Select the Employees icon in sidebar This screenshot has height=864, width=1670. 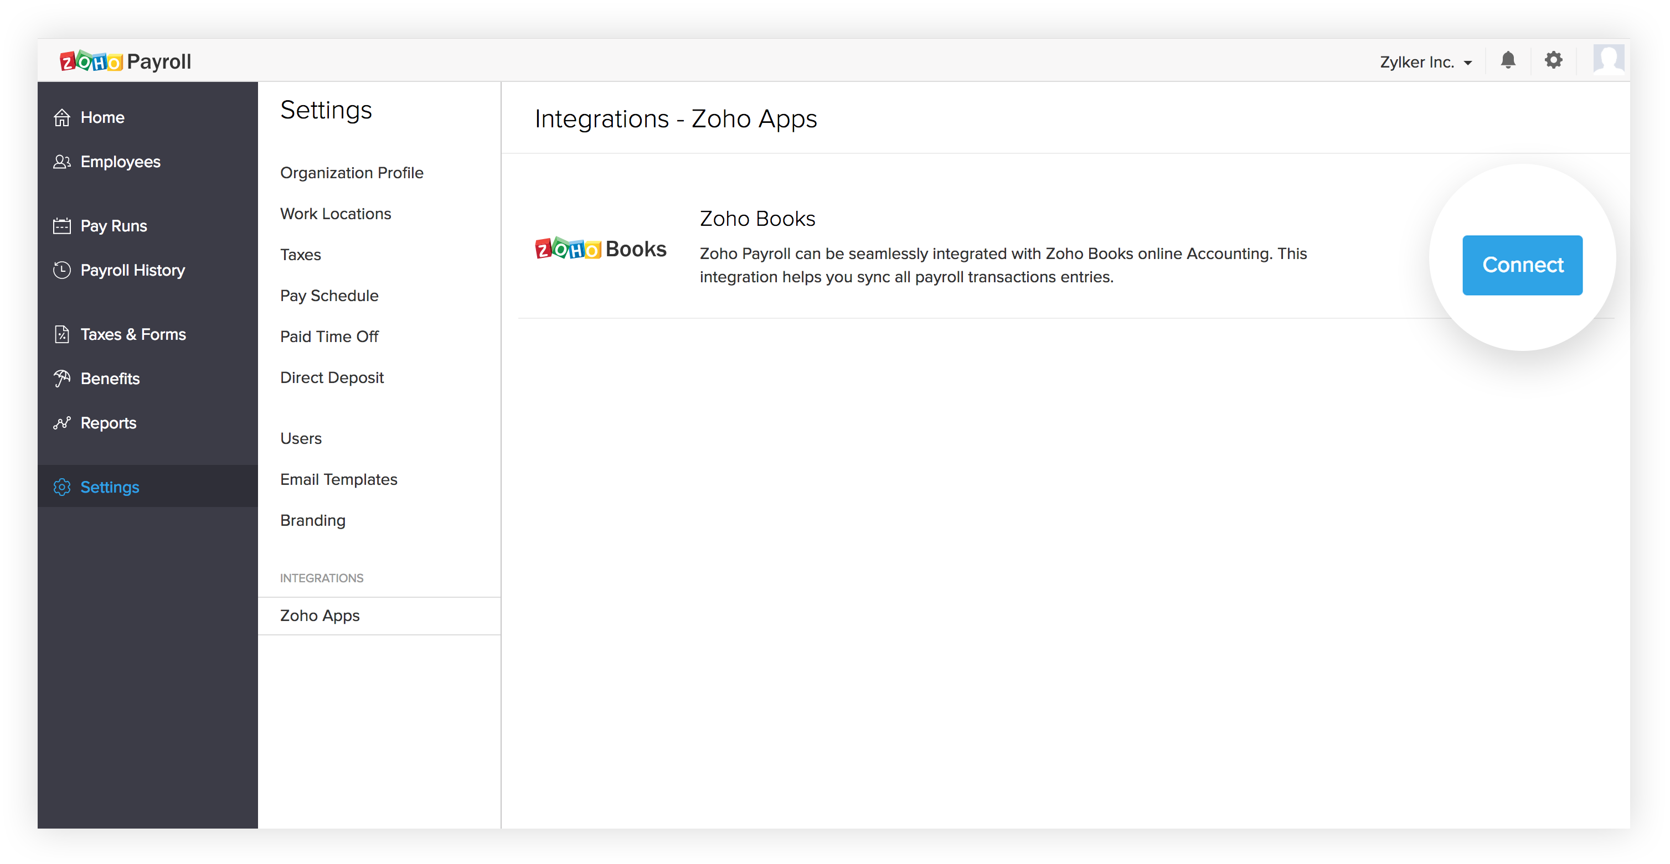(x=63, y=162)
